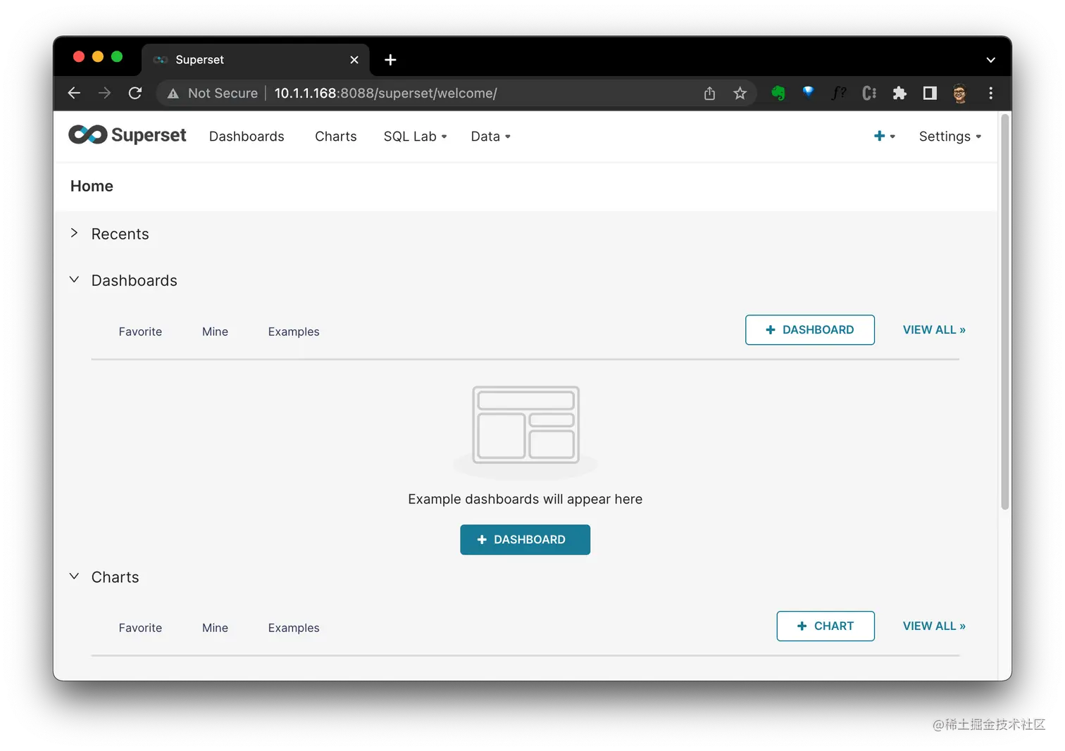
Task: Open the SQL Lab dropdown menu
Action: [x=415, y=137]
